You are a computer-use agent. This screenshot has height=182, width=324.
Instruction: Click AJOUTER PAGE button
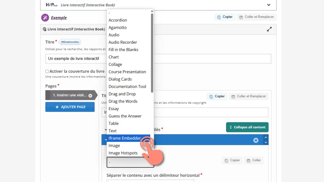[x=70, y=107]
